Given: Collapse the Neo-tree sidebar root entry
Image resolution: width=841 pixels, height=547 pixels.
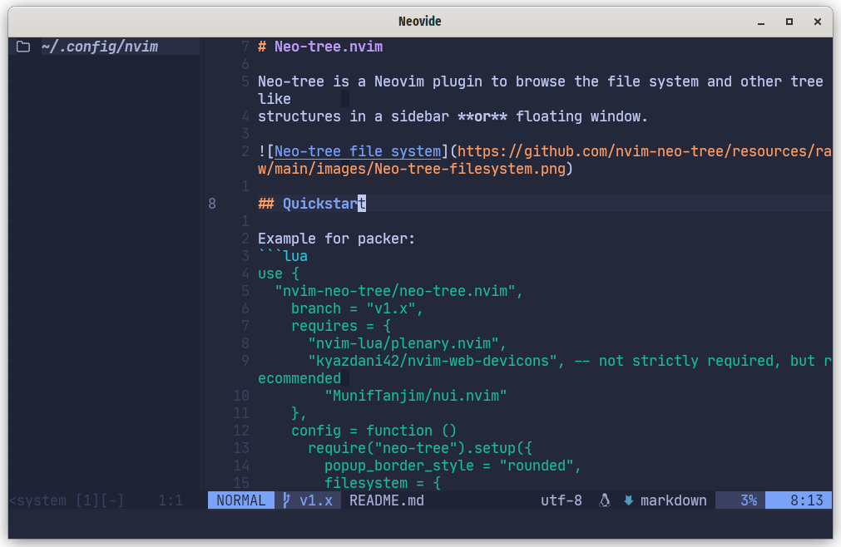Looking at the screenshot, I should click(x=100, y=47).
